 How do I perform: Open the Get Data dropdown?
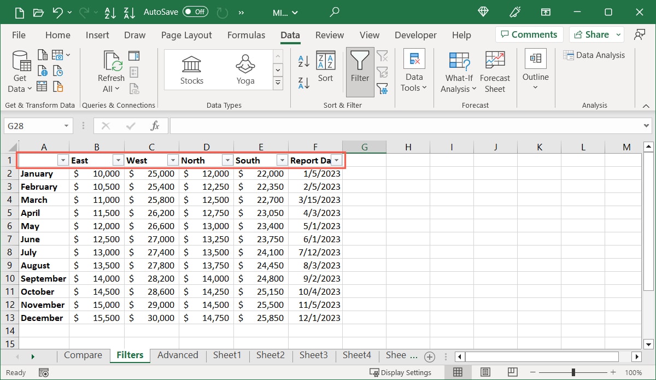point(20,71)
